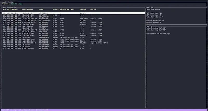Click the Service column header

point(56,10)
